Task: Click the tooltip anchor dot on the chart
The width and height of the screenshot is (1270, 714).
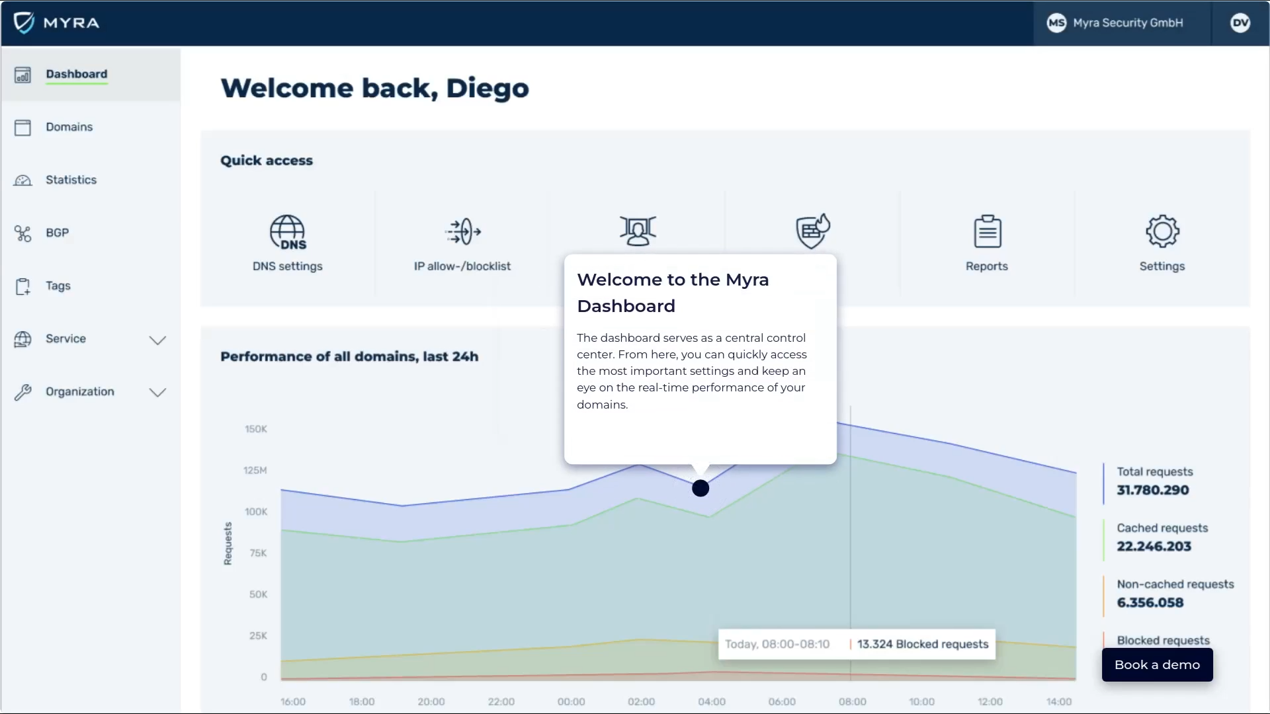Action: 700,488
